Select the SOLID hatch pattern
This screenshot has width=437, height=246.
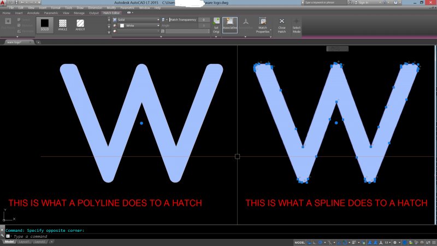pyautogui.click(x=45, y=25)
